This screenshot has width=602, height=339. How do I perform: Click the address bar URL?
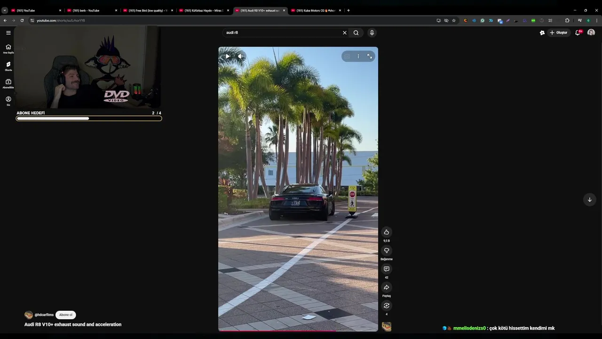[61, 21]
